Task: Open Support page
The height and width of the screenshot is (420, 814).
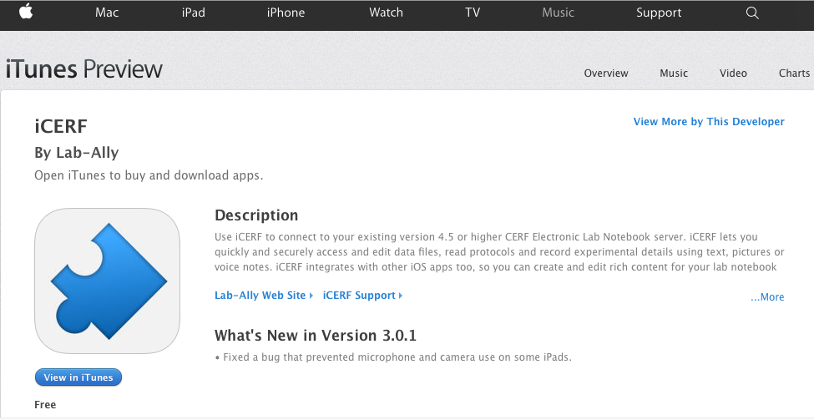Action: [659, 13]
